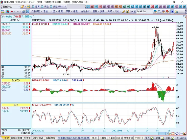Viewport: 187px width, 140px height.
Task: Click the red back arrow icon
Action: [x=12, y=12]
